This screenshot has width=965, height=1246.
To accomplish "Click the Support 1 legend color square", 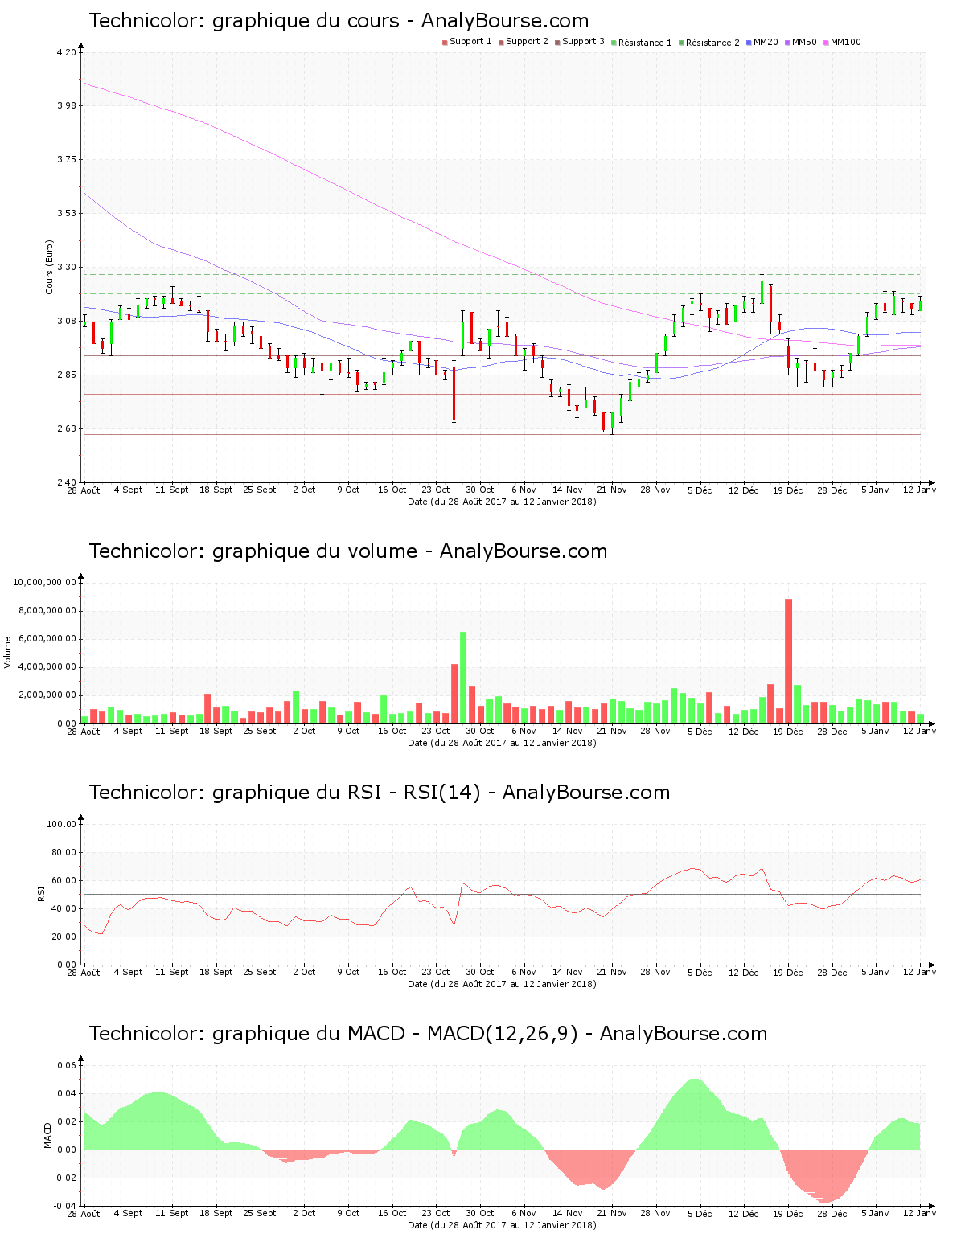I will tap(445, 43).
